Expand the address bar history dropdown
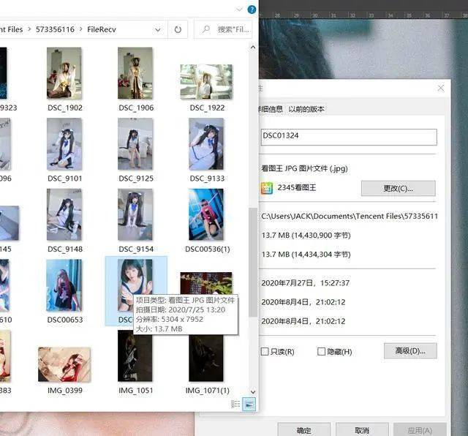Screen dimensions: 468x436 click(x=158, y=29)
